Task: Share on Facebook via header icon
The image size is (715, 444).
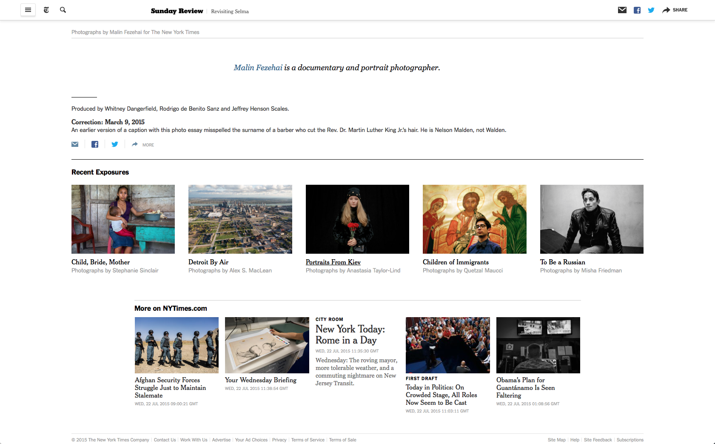Action: [637, 10]
